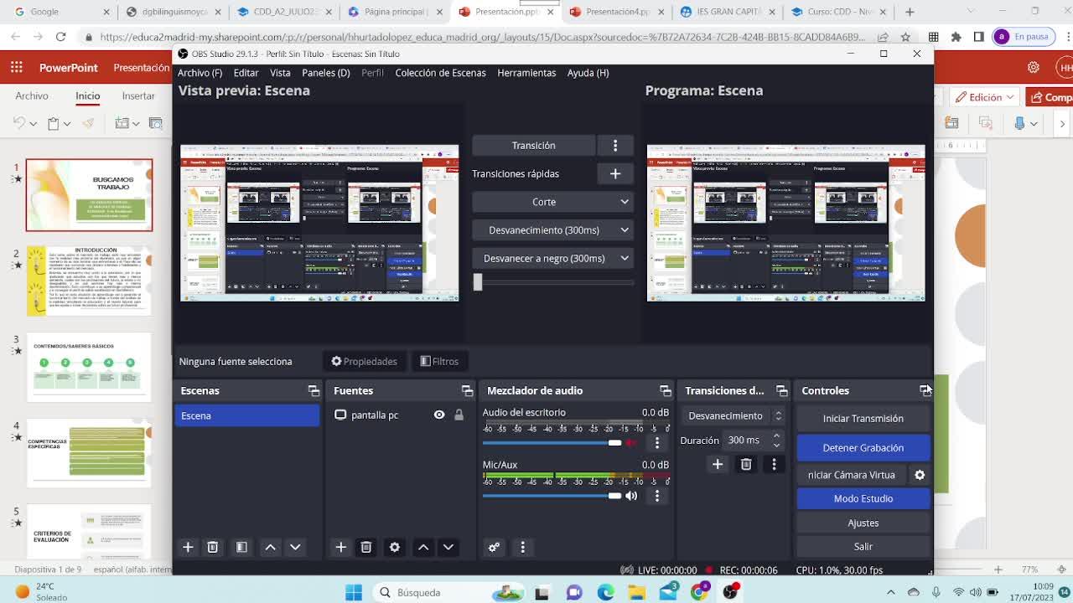Click Detener Grabación button

point(863,447)
